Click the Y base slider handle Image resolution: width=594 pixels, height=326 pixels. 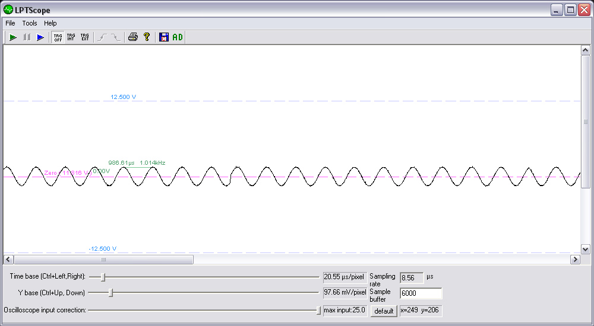click(x=111, y=293)
